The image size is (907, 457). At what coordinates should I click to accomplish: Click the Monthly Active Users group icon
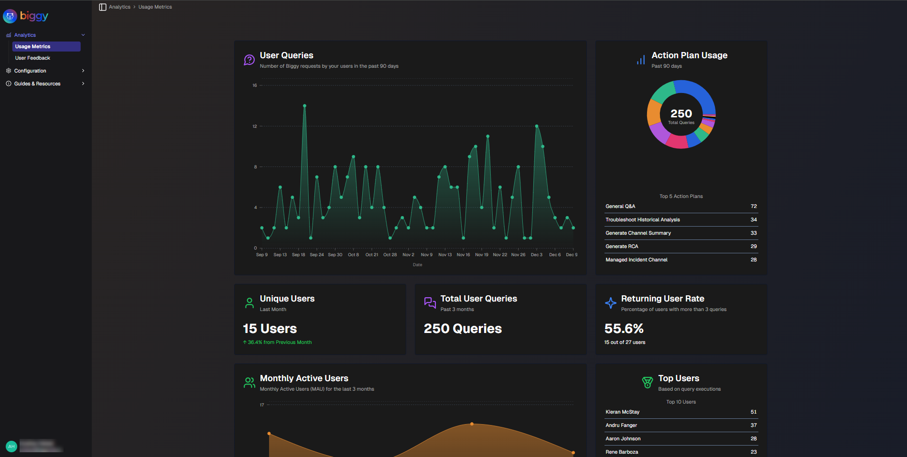click(249, 382)
